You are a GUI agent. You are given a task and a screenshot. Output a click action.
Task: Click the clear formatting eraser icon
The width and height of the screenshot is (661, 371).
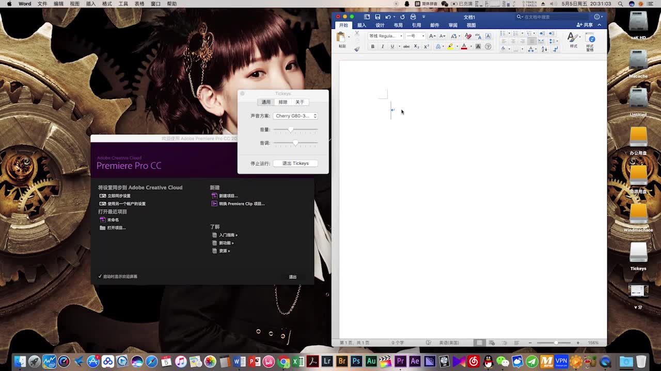tap(468, 36)
